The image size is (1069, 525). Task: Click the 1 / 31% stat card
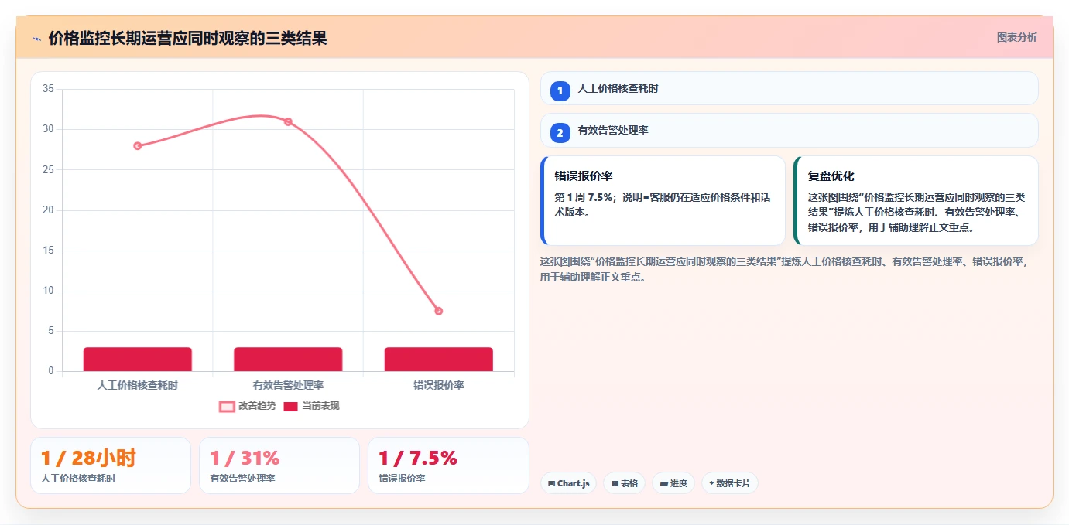(279, 465)
